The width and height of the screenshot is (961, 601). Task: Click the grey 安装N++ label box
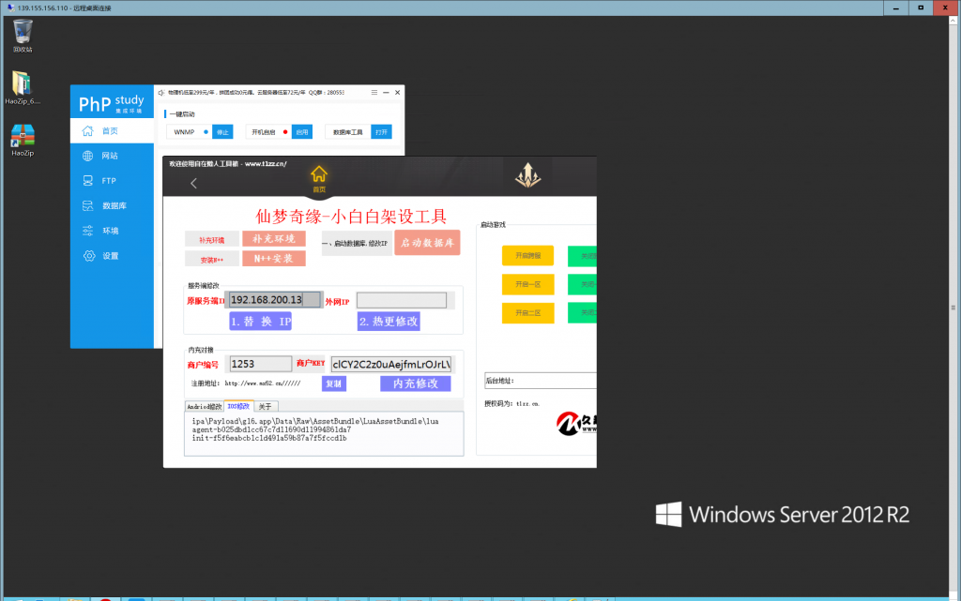tap(211, 260)
